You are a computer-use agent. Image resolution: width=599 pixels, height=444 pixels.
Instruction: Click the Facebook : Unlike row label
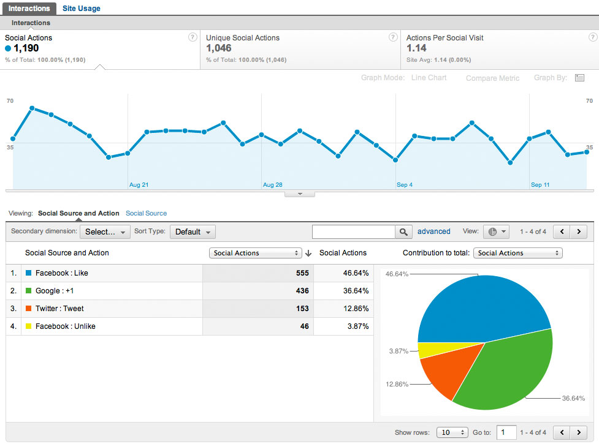(66, 326)
